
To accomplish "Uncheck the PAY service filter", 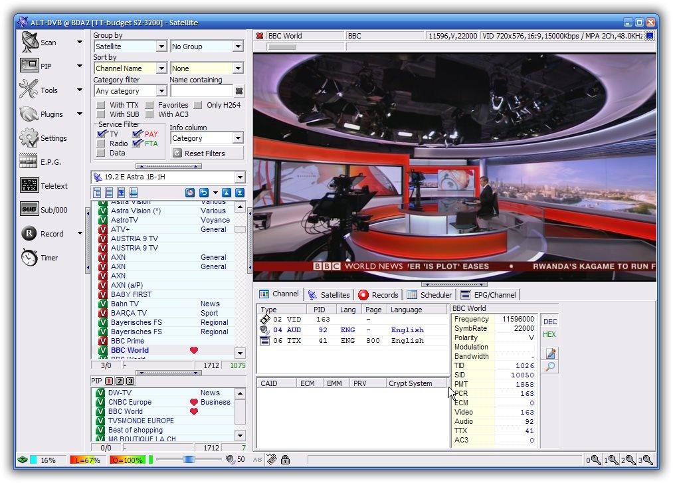I will [x=138, y=134].
